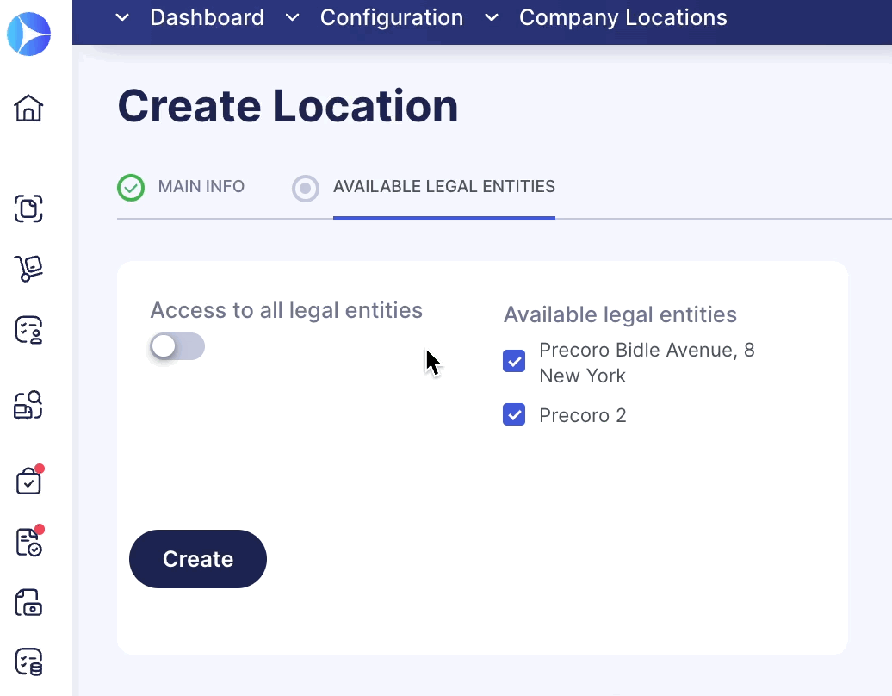Uncheck Precoro Bidle Avenue, 8 New York

(514, 361)
